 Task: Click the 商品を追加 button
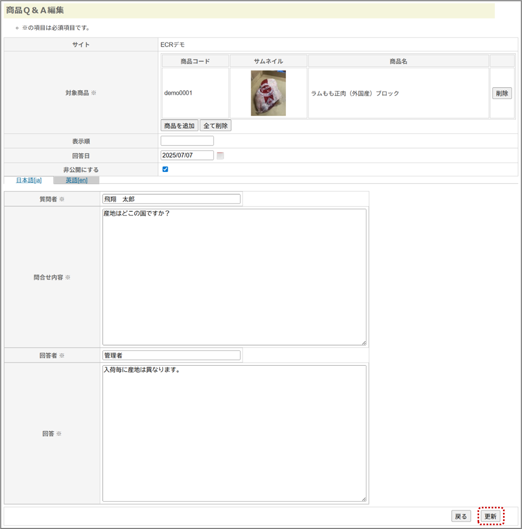click(x=180, y=126)
